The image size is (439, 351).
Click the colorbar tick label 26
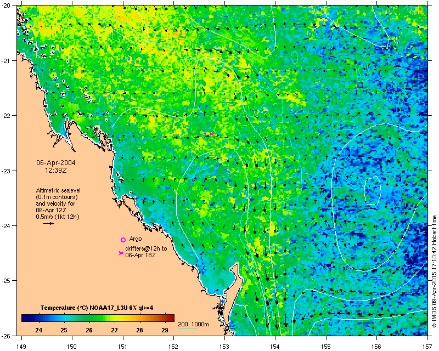89,330
